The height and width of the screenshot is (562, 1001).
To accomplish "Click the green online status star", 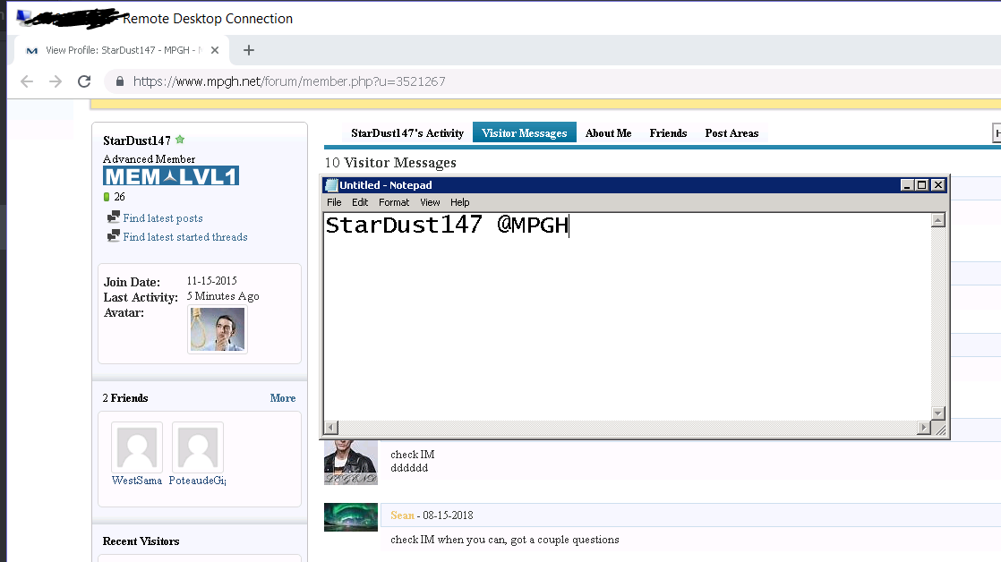I will (x=180, y=139).
